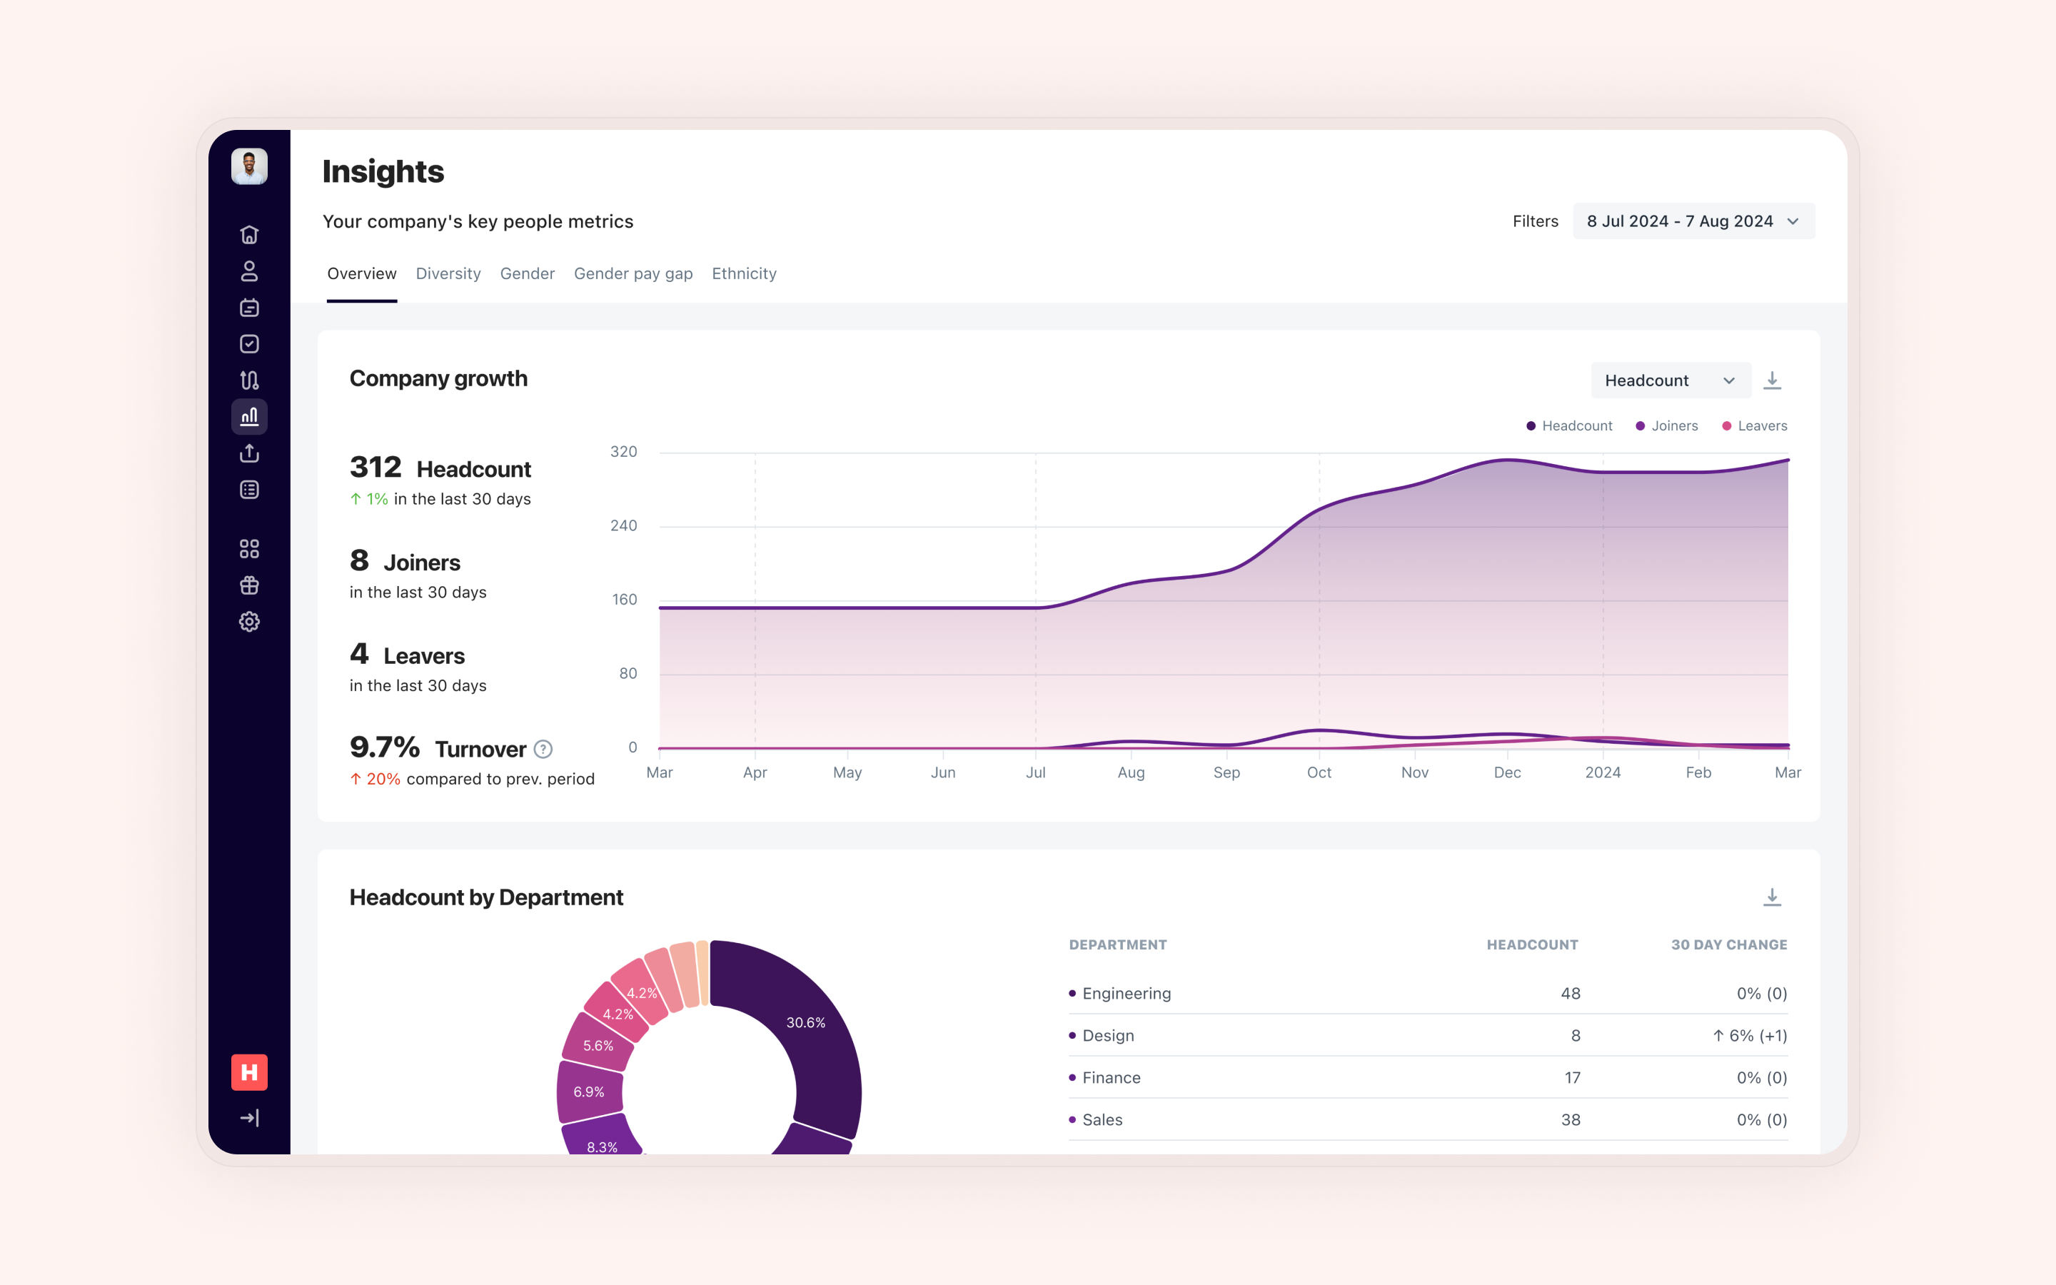Click the Turnover help question icon
This screenshot has width=2056, height=1285.
[543, 749]
